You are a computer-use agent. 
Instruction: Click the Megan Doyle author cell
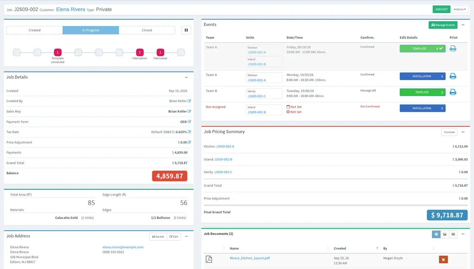[x=393, y=258]
